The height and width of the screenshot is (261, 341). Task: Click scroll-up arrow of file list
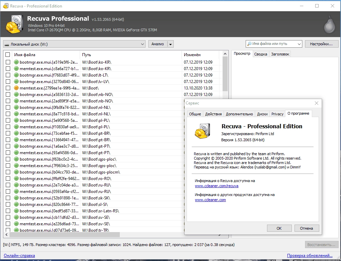225,54
